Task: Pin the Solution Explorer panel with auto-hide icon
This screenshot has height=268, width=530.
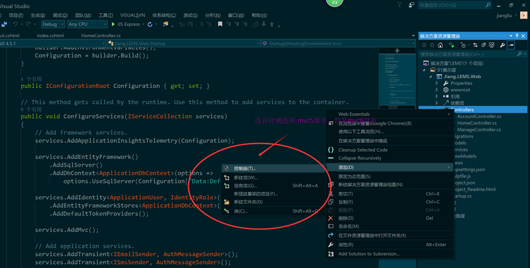Action: [x=517, y=36]
